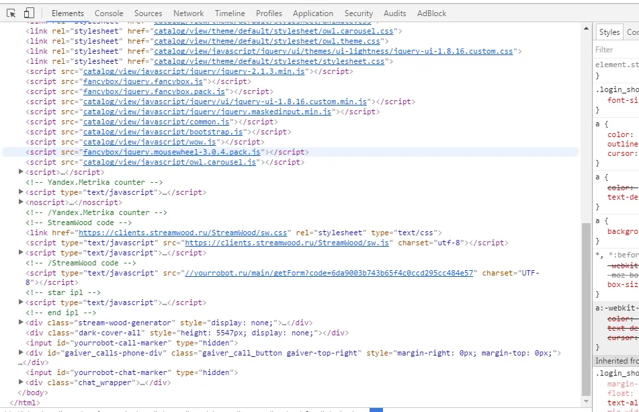Switch to the AdBlock tab

[x=431, y=13]
